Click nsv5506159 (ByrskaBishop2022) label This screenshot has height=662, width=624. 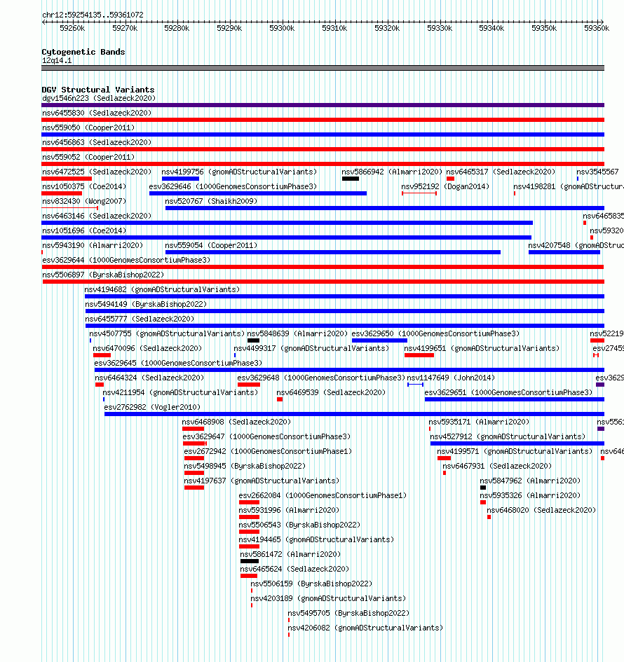(x=311, y=584)
